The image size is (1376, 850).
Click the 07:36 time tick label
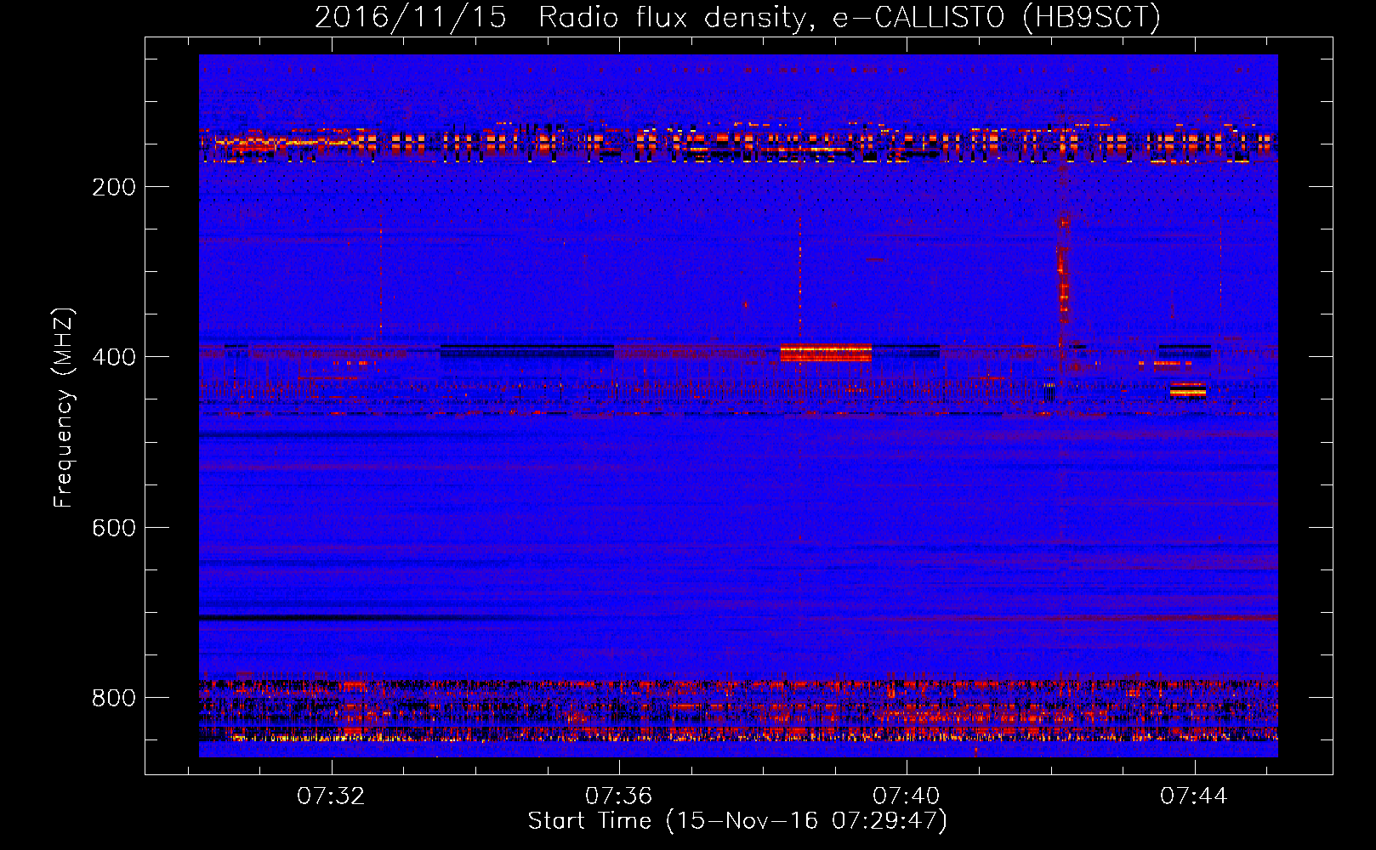(619, 796)
